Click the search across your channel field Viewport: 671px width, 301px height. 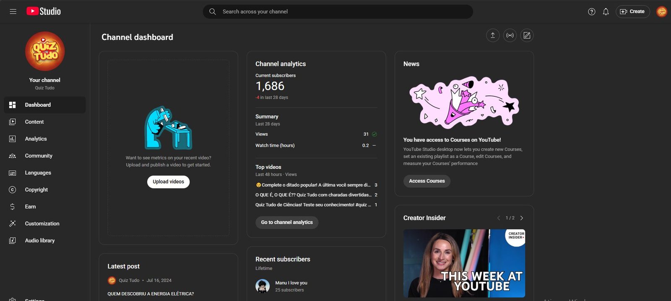pyautogui.click(x=338, y=12)
